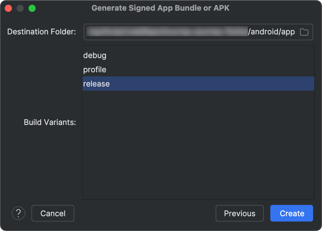Select the debug build variant
Screen dimensions: 322x231
click(198, 55)
